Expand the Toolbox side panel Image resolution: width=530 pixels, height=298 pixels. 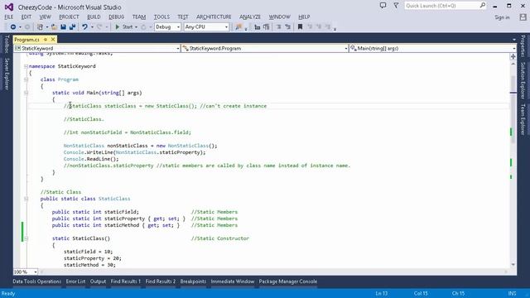pyautogui.click(x=7, y=44)
